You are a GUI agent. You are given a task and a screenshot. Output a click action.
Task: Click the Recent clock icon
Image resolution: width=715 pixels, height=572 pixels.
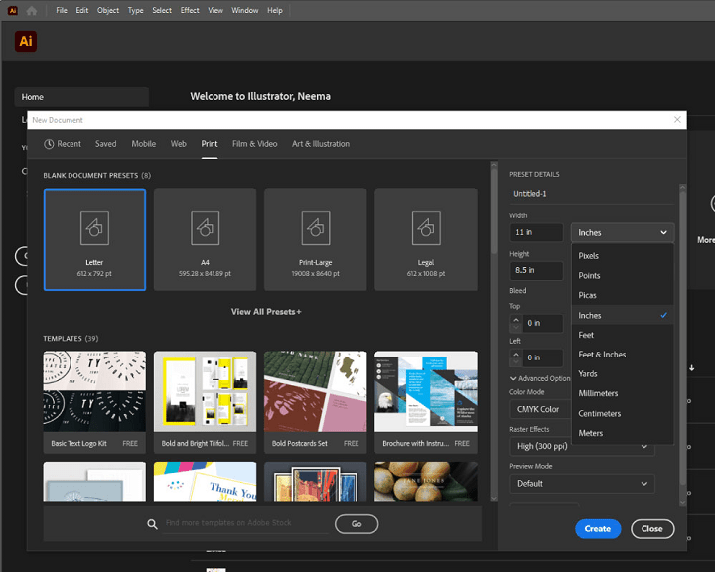(x=49, y=144)
